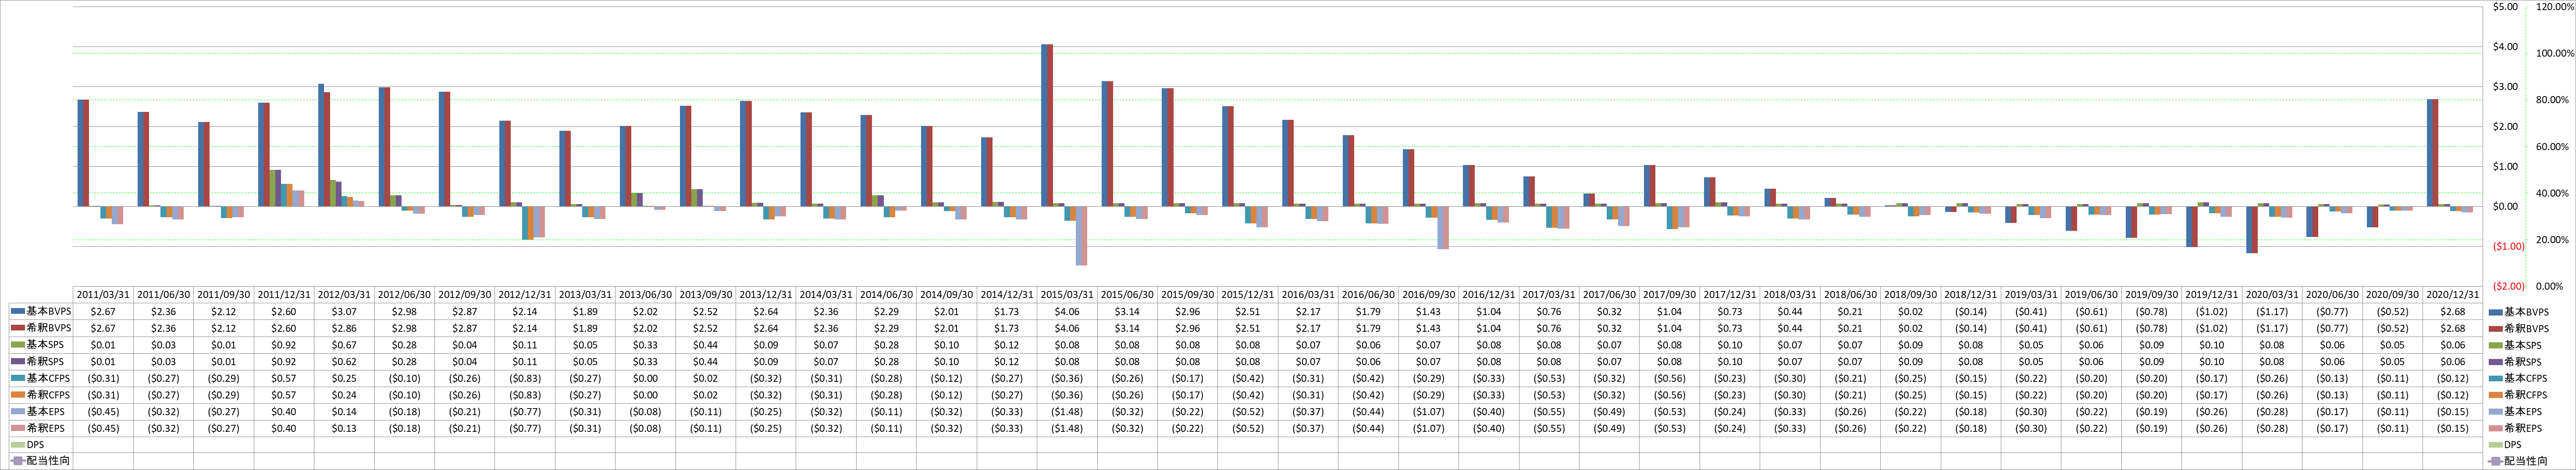This screenshot has width=2576, height=470.
Task: Click 配当性向 row header in data table
Action: click(x=41, y=461)
